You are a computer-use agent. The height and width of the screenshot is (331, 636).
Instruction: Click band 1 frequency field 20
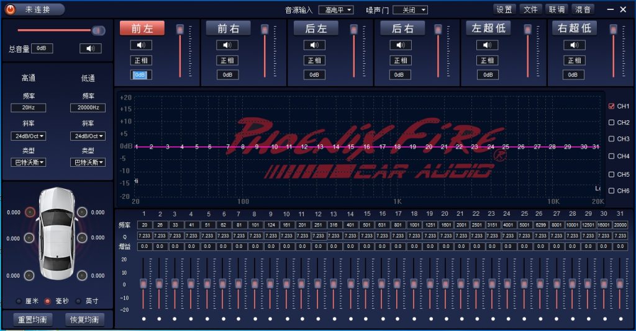144,225
